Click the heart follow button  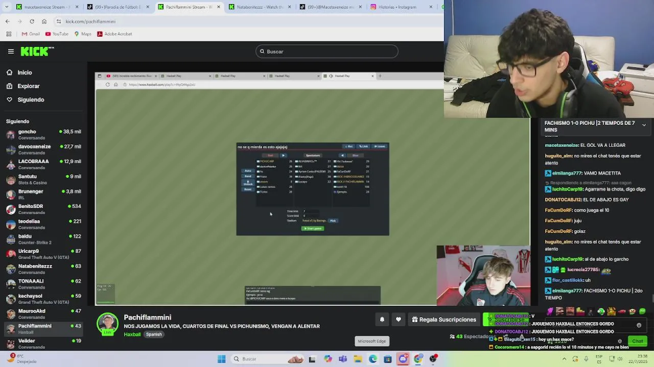[x=399, y=320]
